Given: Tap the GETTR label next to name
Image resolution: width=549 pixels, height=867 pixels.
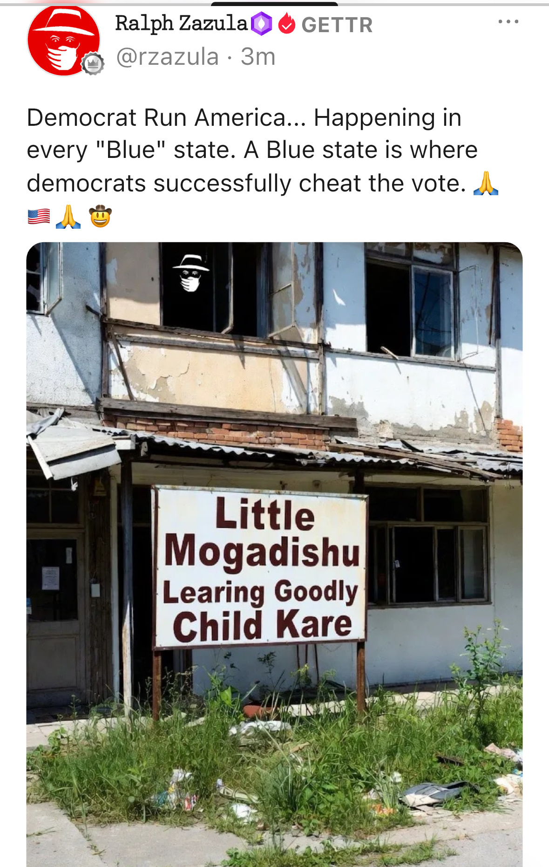Looking at the screenshot, I should click(337, 25).
